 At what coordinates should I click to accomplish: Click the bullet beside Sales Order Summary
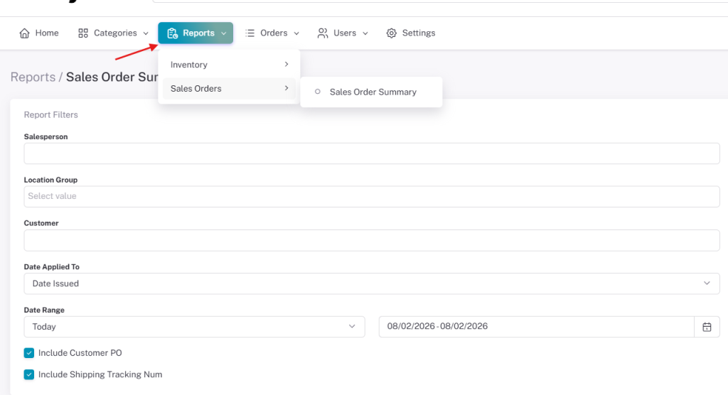[318, 92]
